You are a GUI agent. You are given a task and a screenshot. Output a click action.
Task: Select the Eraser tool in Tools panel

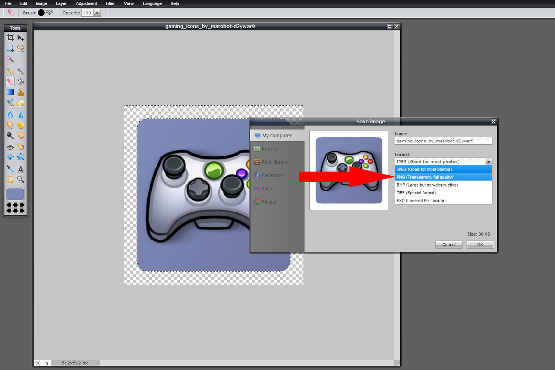(x=10, y=81)
